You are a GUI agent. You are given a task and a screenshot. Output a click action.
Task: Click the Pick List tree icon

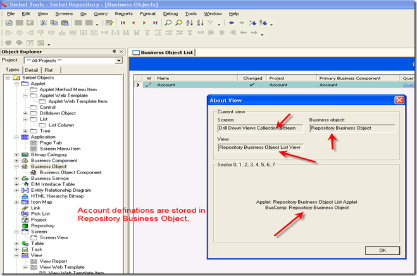25,214
